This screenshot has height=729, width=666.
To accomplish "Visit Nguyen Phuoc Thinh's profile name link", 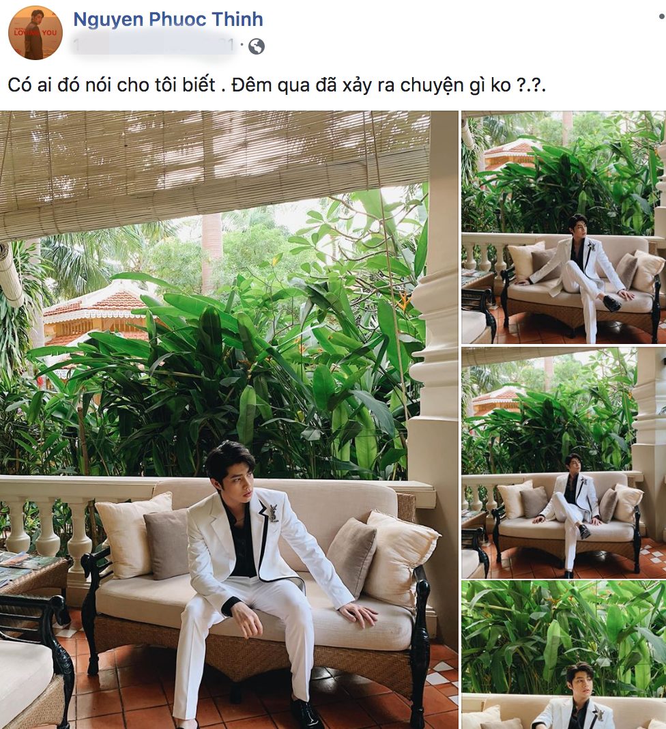I will click(x=169, y=20).
